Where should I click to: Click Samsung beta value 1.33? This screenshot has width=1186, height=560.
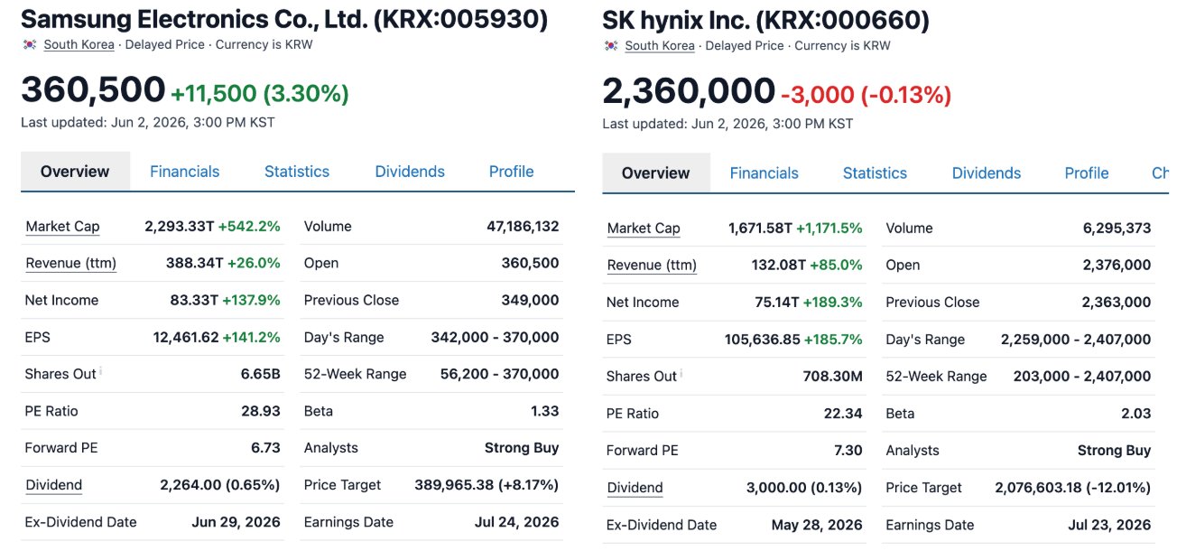545,411
